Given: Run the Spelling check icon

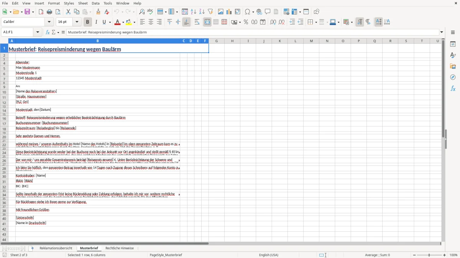Looking at the screenshot, I should (x=150, y=12).
